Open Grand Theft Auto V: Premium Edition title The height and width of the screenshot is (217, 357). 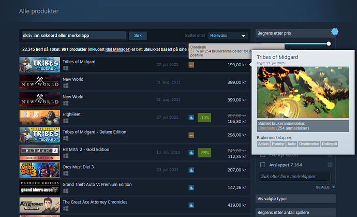[x=97, y=184]
